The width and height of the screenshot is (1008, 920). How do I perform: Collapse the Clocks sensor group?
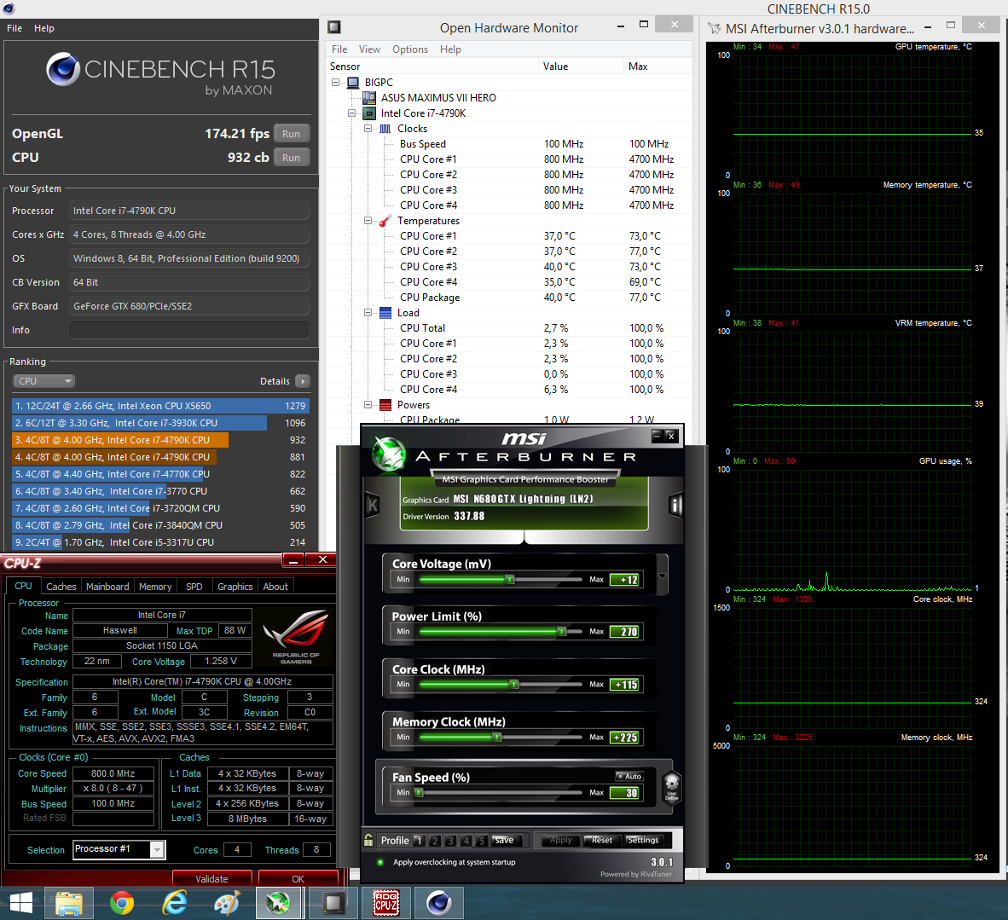click(x=368, y=129)
